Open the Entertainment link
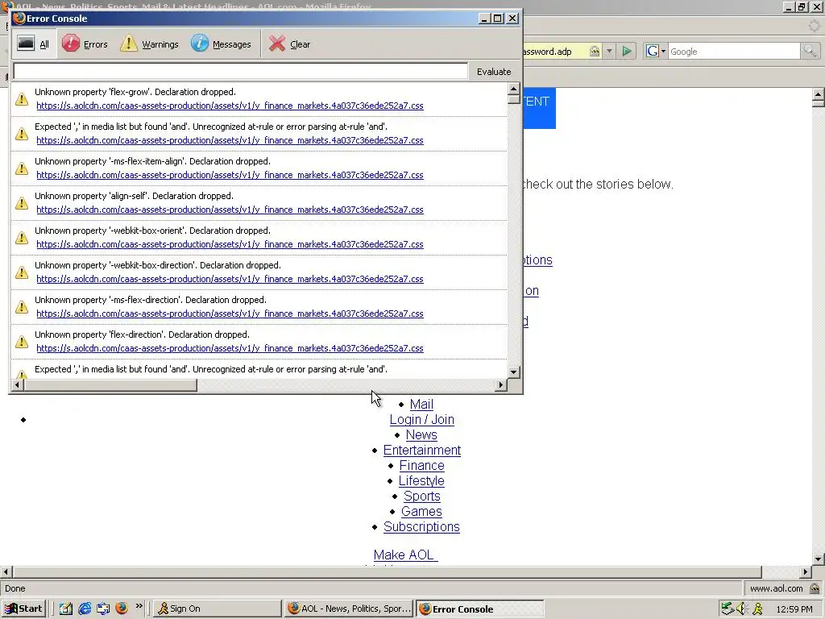Image resolution: width=825 pixels, height=619 pixels. point(422,450)
